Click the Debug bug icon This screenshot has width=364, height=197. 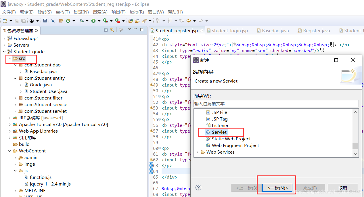pyautogui.click(x=81, y=21)
